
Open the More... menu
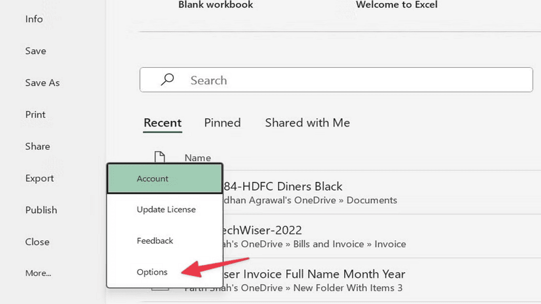[x=38, y=273]
